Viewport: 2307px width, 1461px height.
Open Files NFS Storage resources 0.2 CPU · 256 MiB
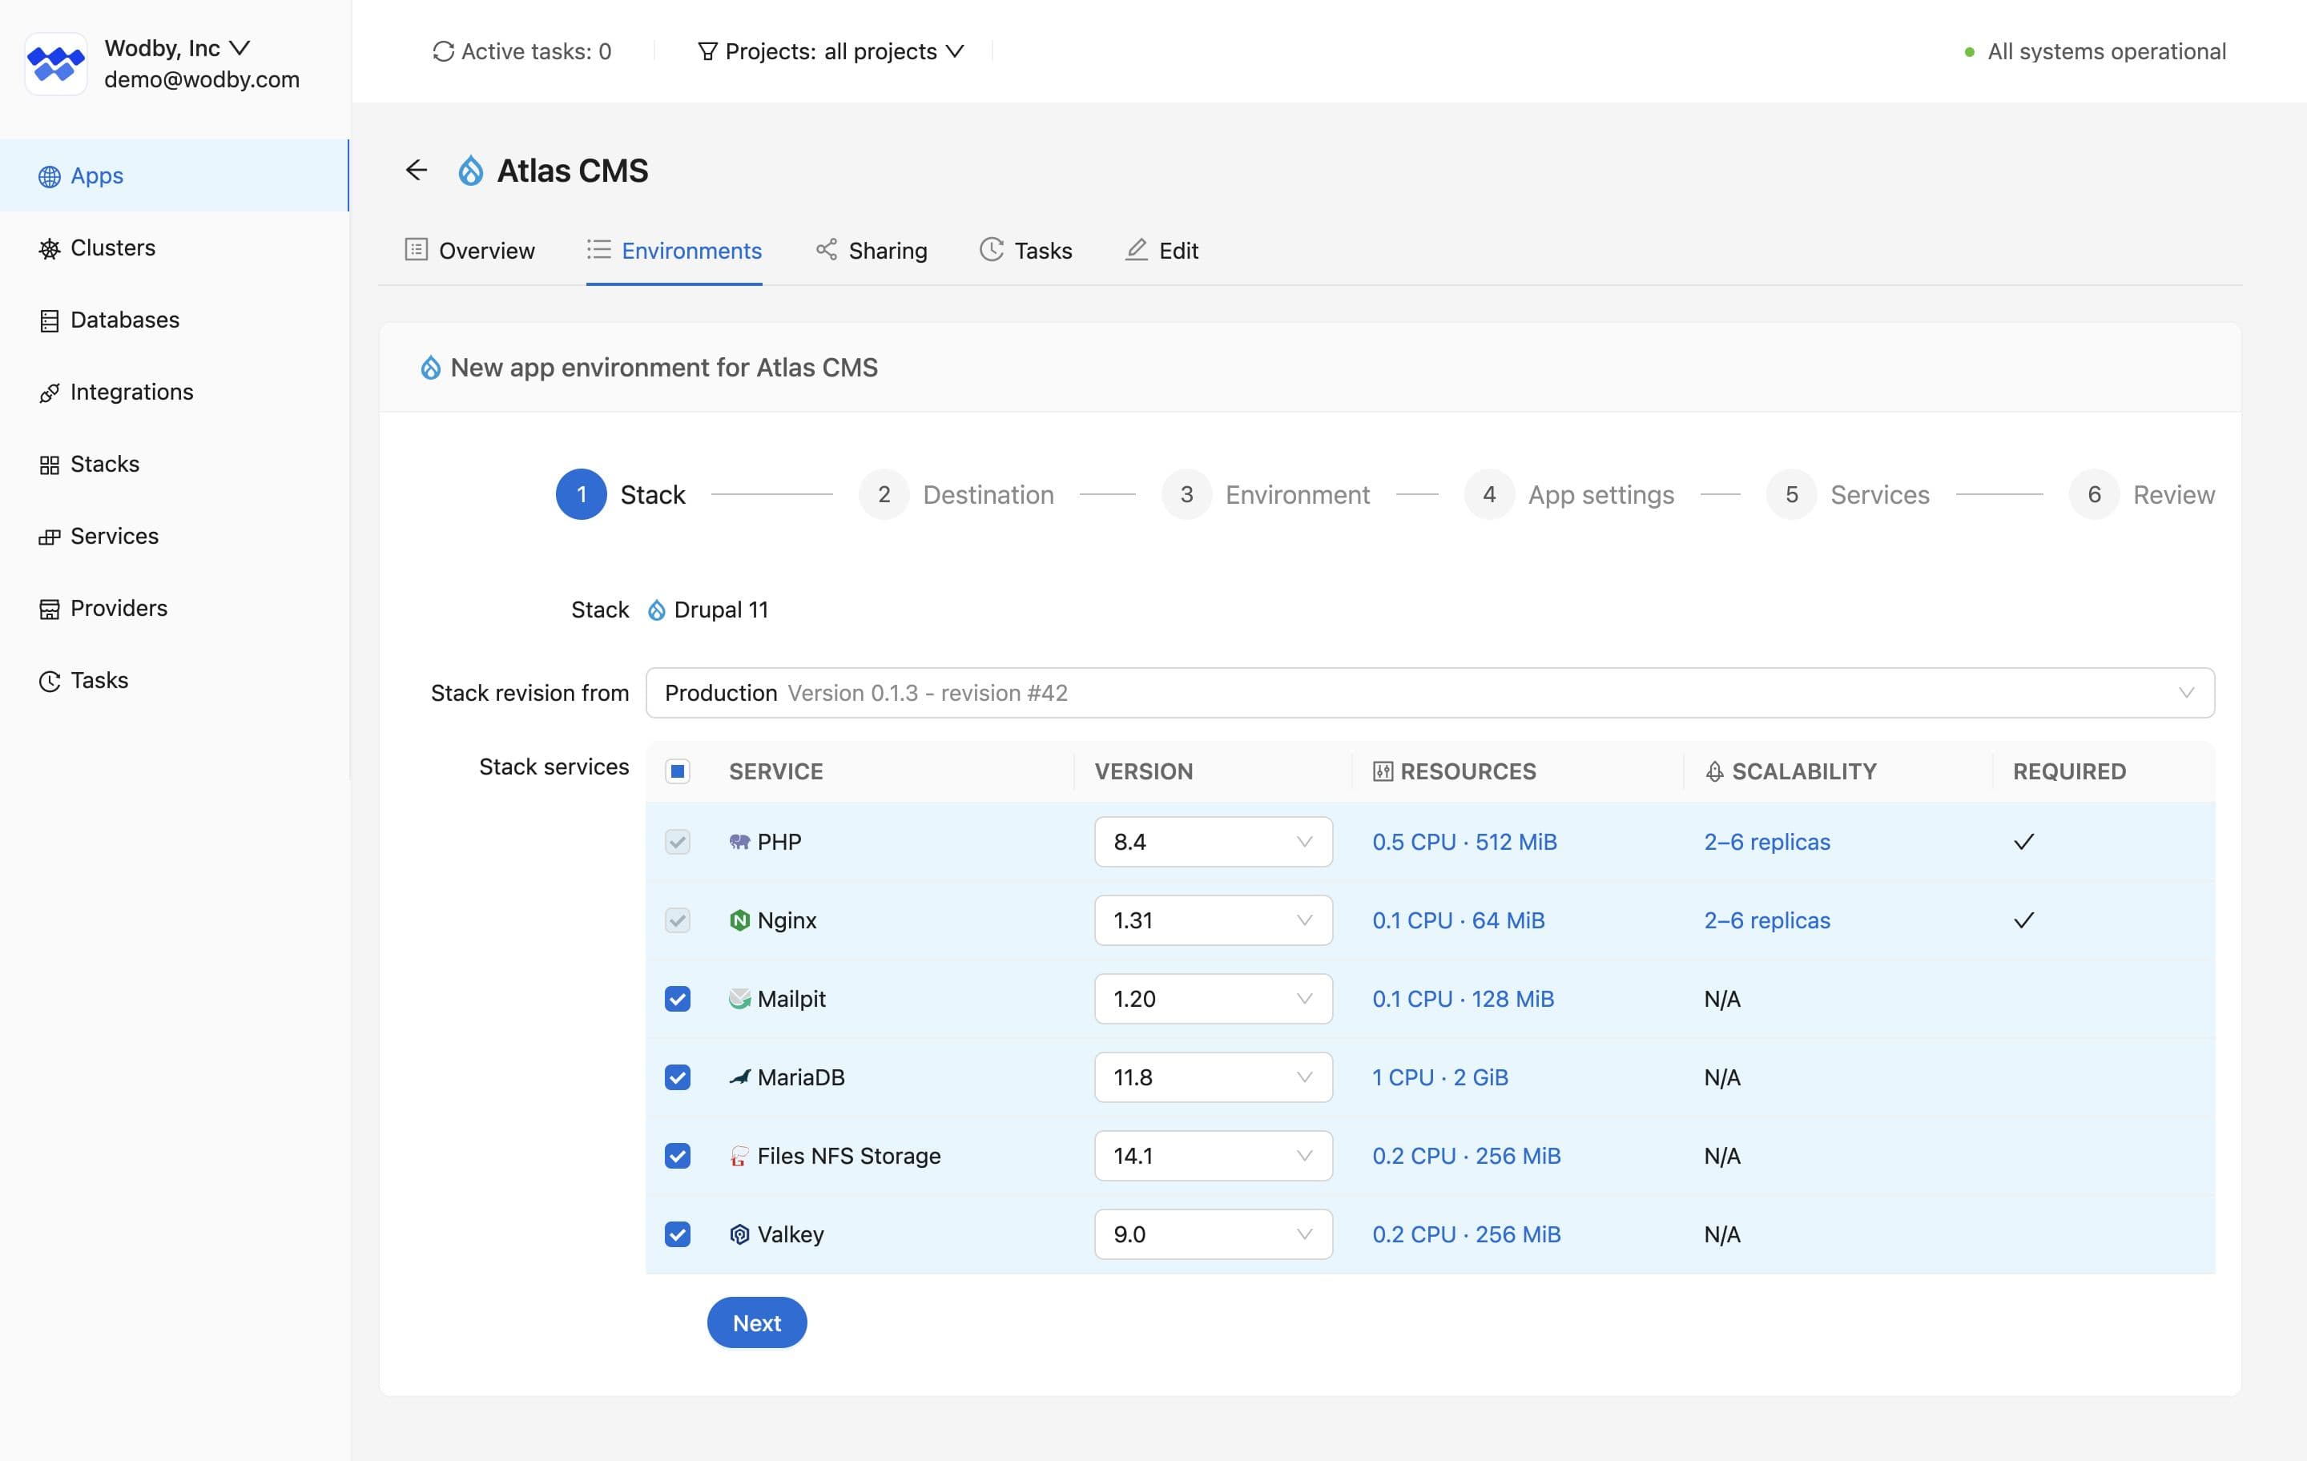1466,1155
